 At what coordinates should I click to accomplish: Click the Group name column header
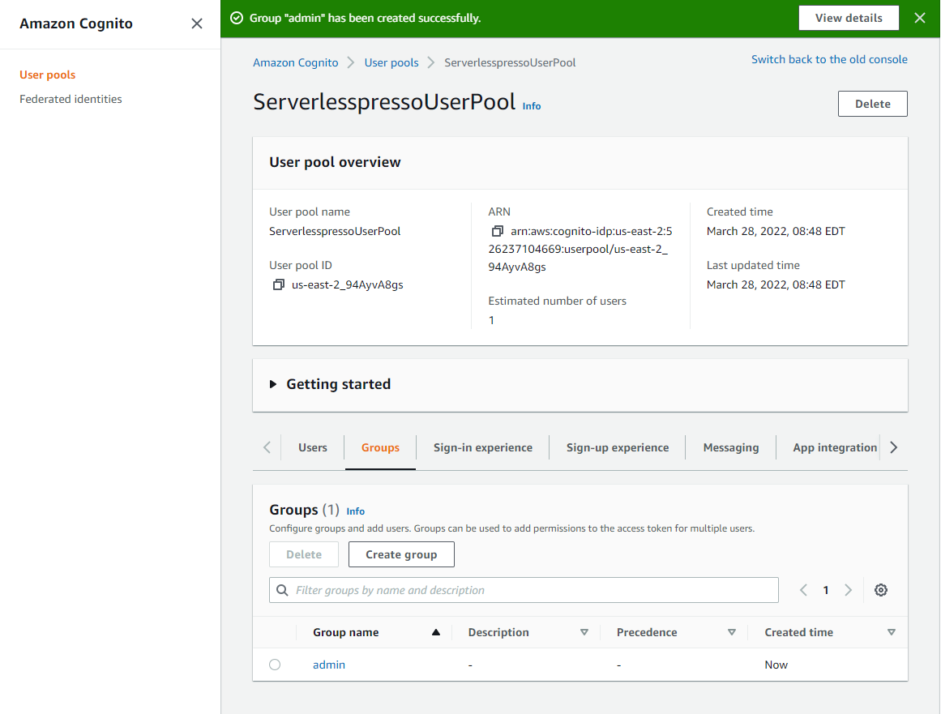point(345,632)
